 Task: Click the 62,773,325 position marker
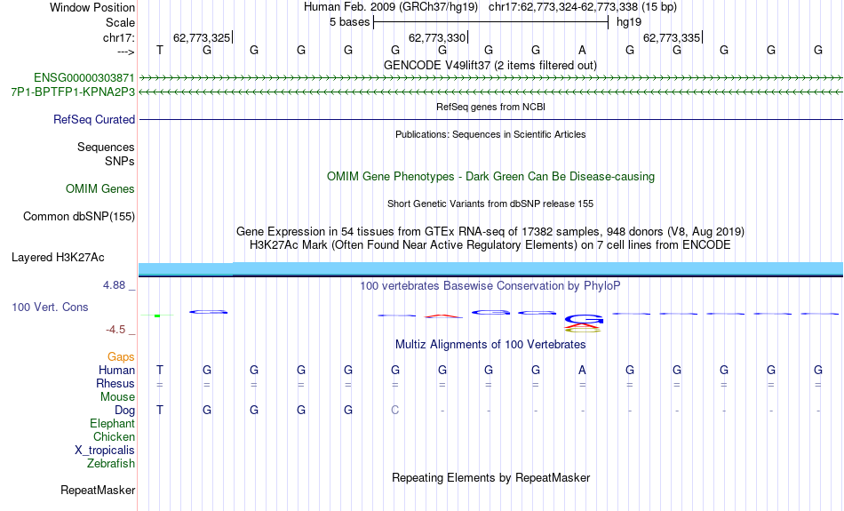tap(202, 37)
